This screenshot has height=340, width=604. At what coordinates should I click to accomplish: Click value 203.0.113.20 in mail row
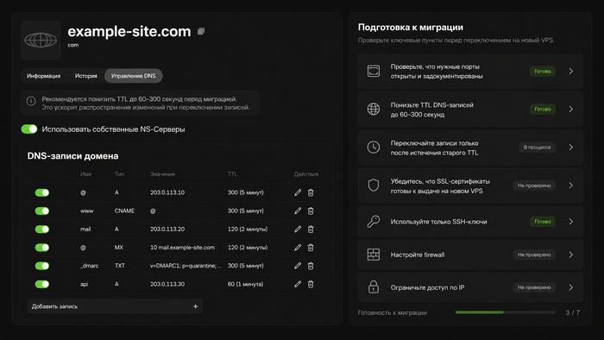click(167, 229)
